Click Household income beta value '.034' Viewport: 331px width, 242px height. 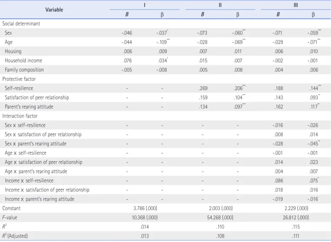pyautogui.click(x=163, y=60)
